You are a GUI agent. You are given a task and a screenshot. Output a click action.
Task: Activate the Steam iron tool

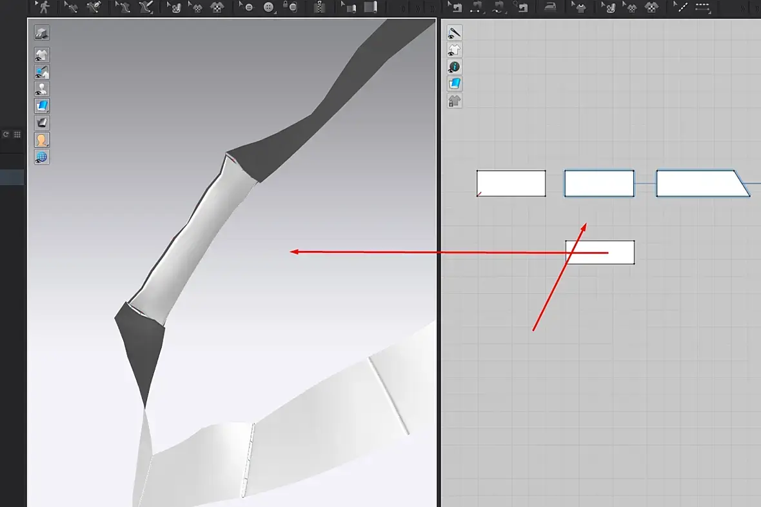click(x=550, y=7)
